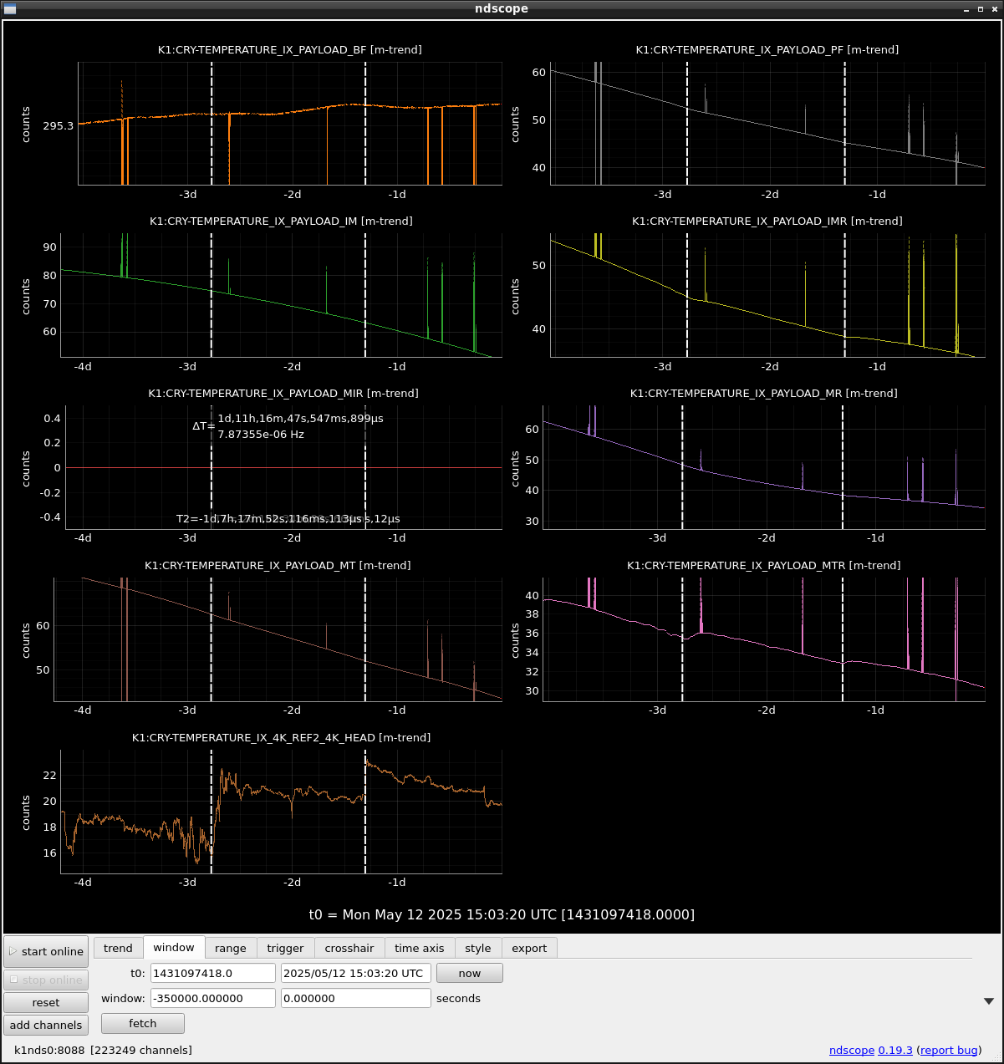Open the style tab
Viewport: 1004px width, 1064px height.
(x=478, y=948)
